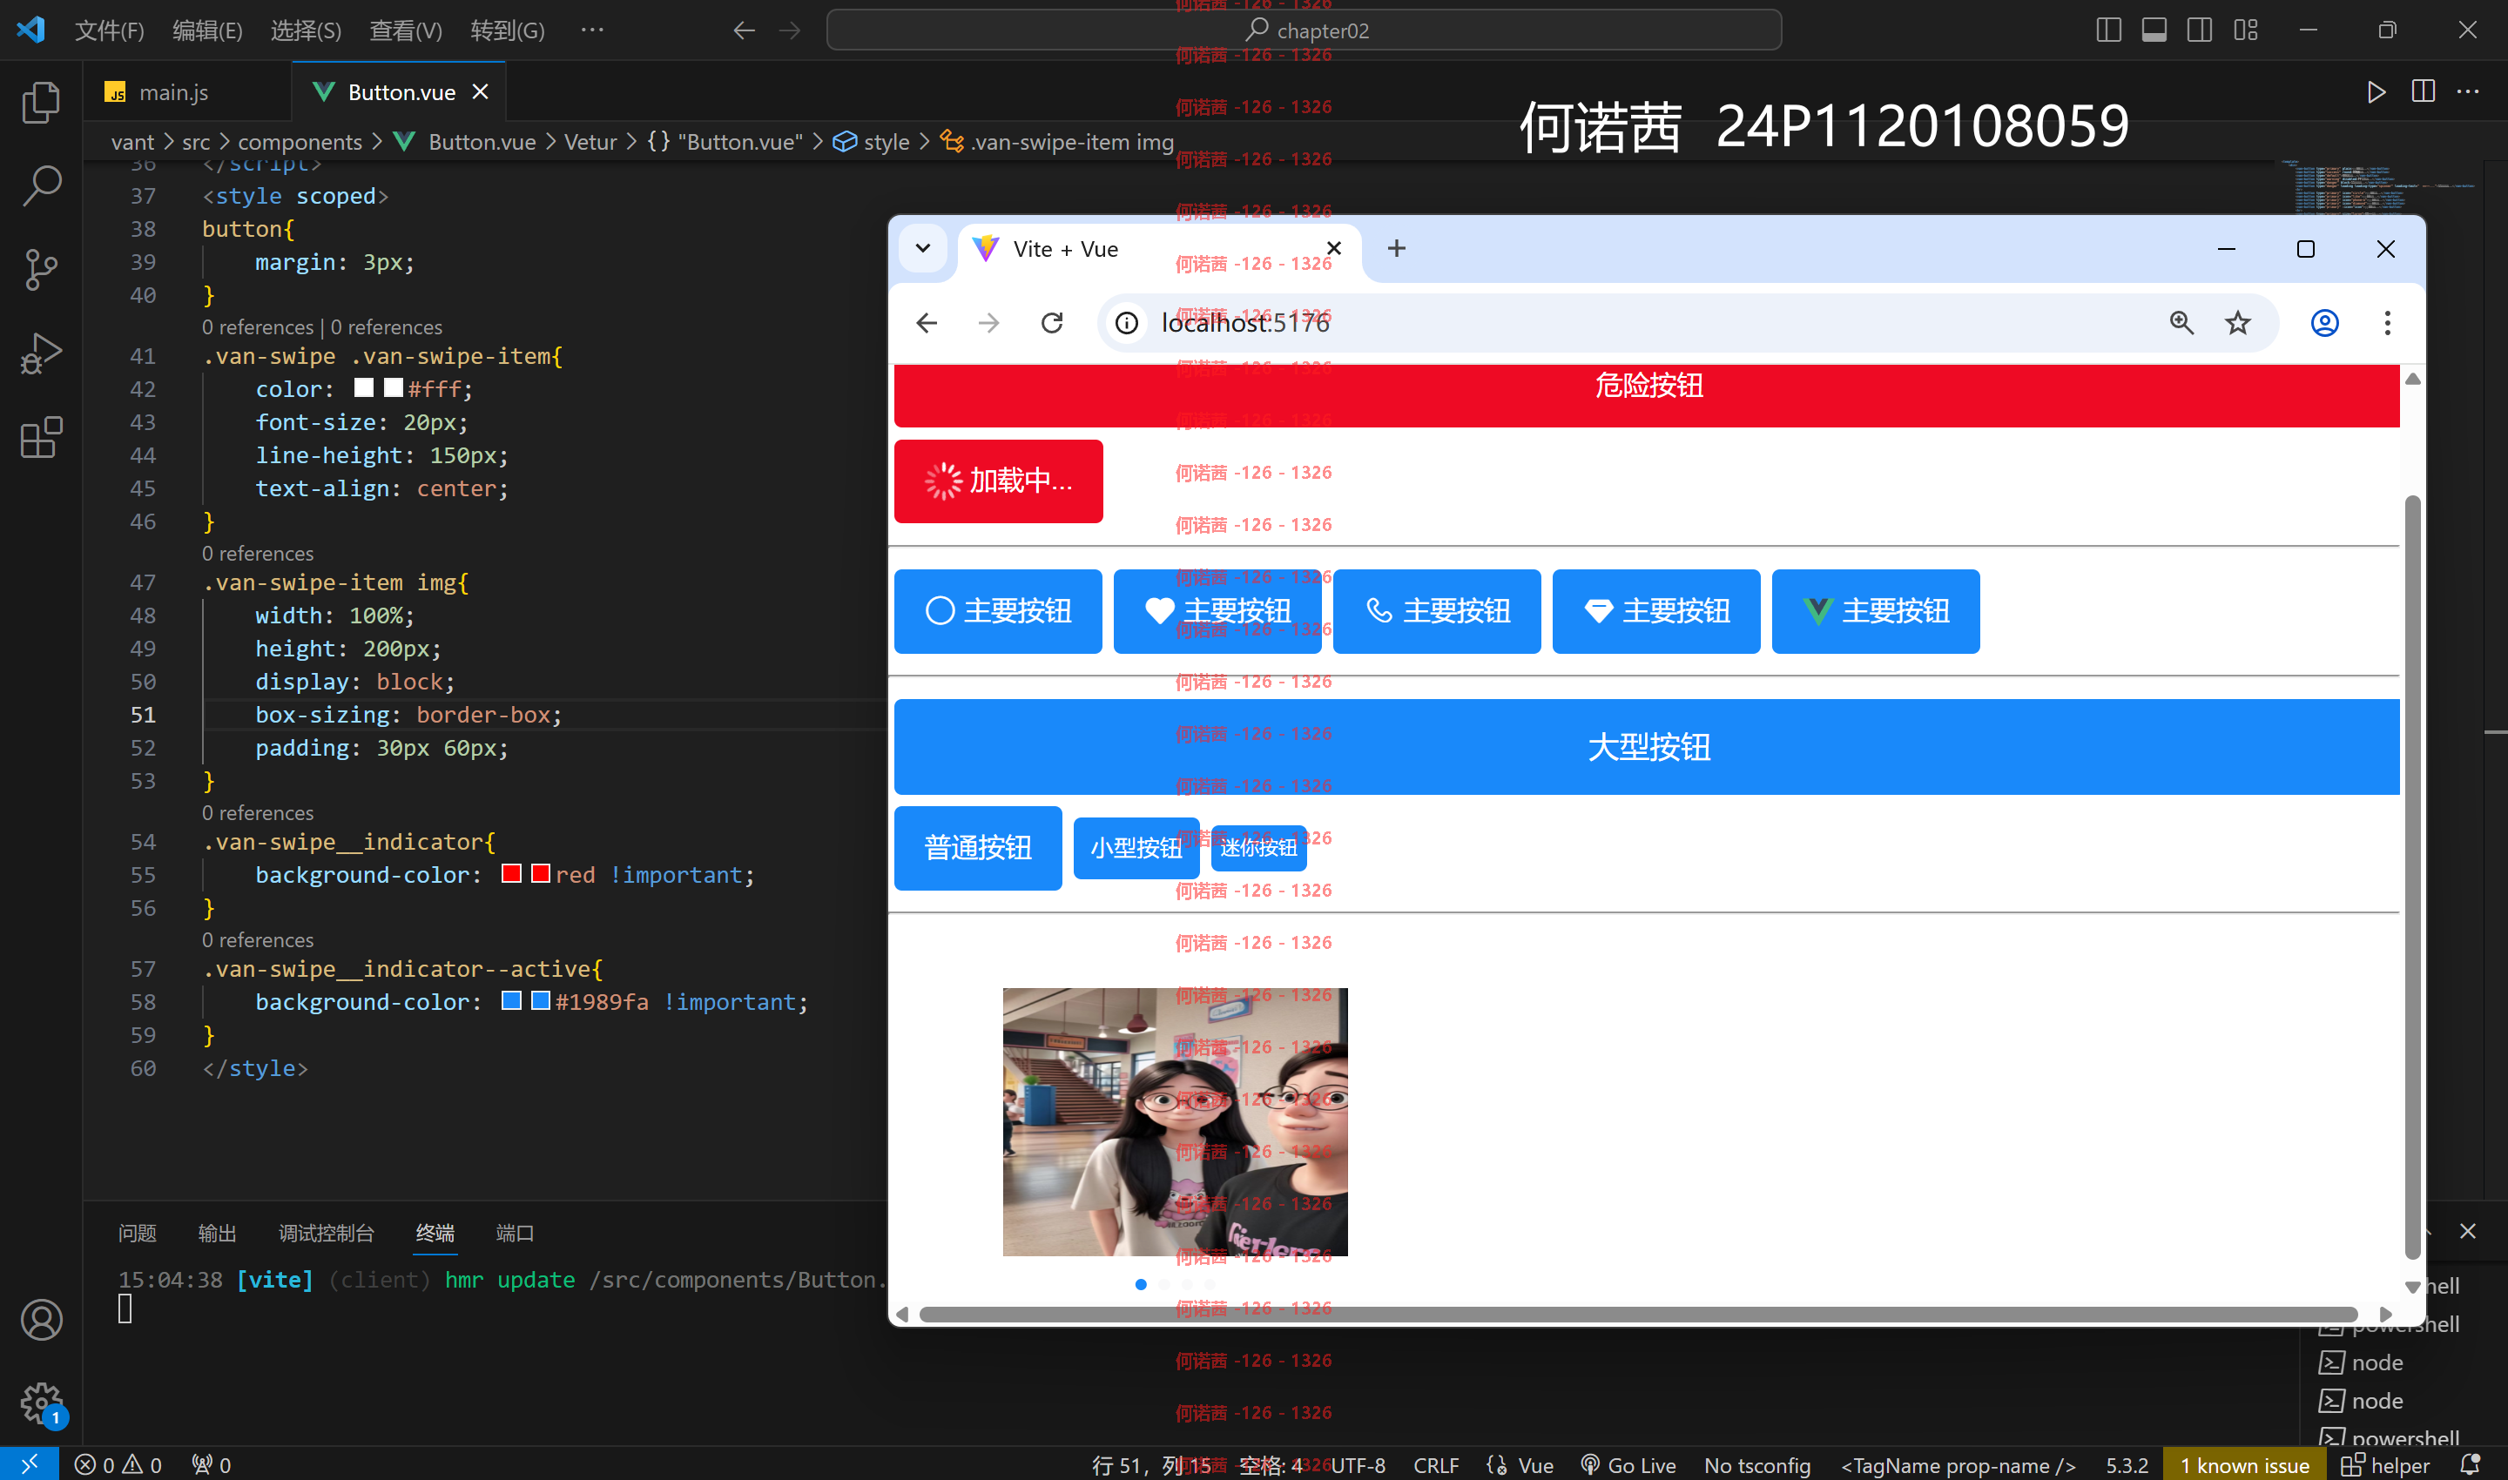Open new browser tab

[x=1397, y=248]
